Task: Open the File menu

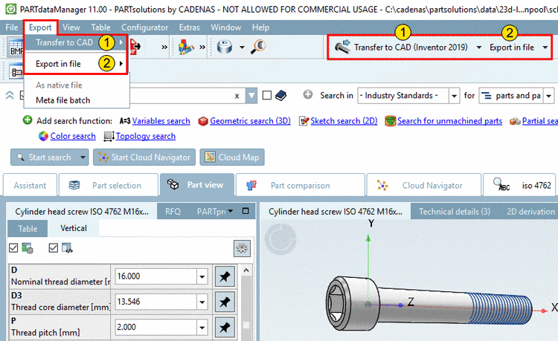Action: 12,27
